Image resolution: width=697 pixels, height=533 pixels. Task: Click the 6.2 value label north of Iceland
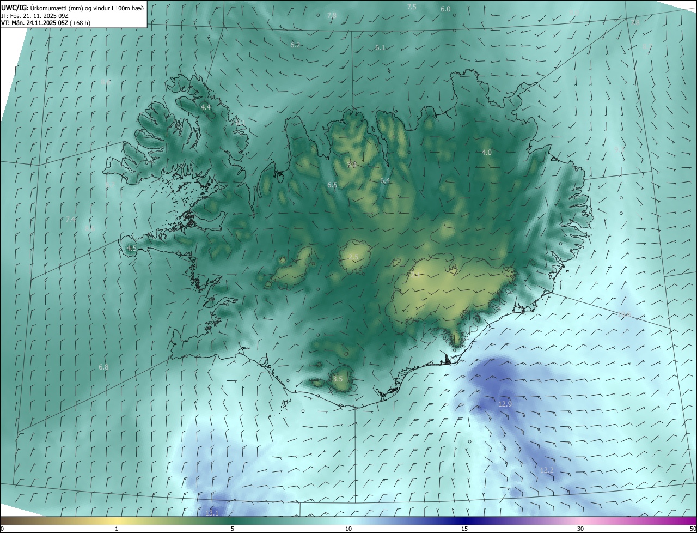(295, 45)
